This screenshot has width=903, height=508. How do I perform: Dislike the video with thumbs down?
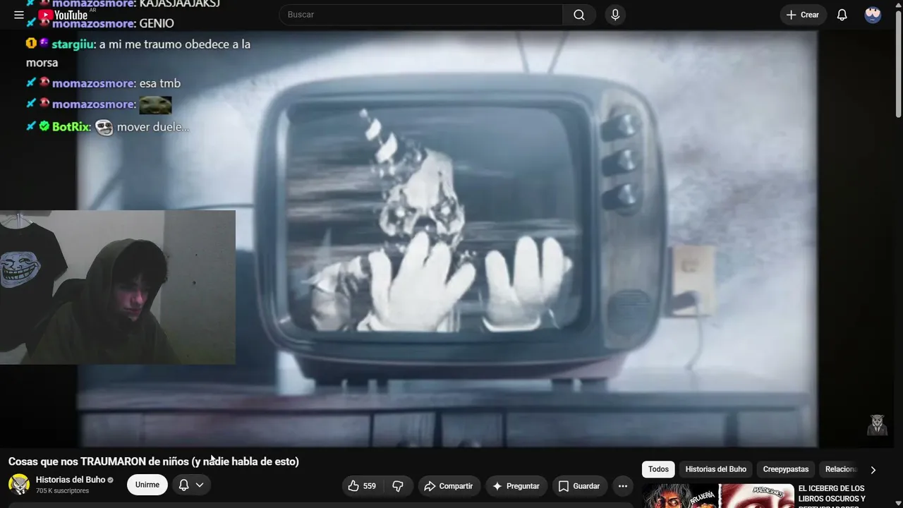pos(398,486)
